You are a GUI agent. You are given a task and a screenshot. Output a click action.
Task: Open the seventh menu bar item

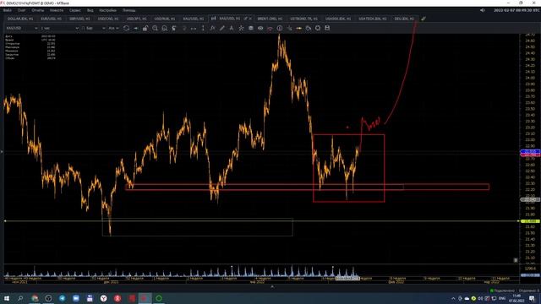107,10
